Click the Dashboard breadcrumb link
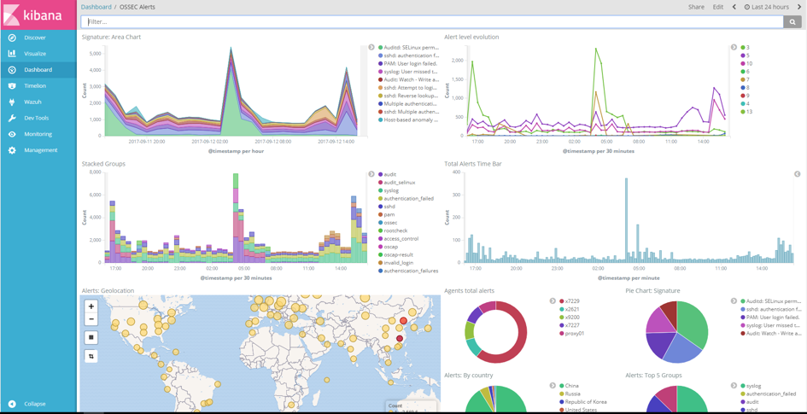 click(x=96, y=7)
